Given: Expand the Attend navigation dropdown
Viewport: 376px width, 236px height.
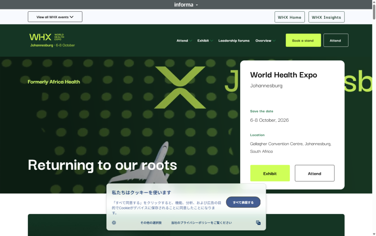Looking at the screenshot, I should (x=184, y=41).
